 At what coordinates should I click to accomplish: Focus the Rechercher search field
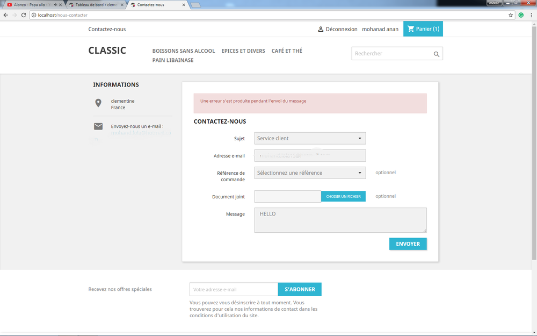pos(397,53)
